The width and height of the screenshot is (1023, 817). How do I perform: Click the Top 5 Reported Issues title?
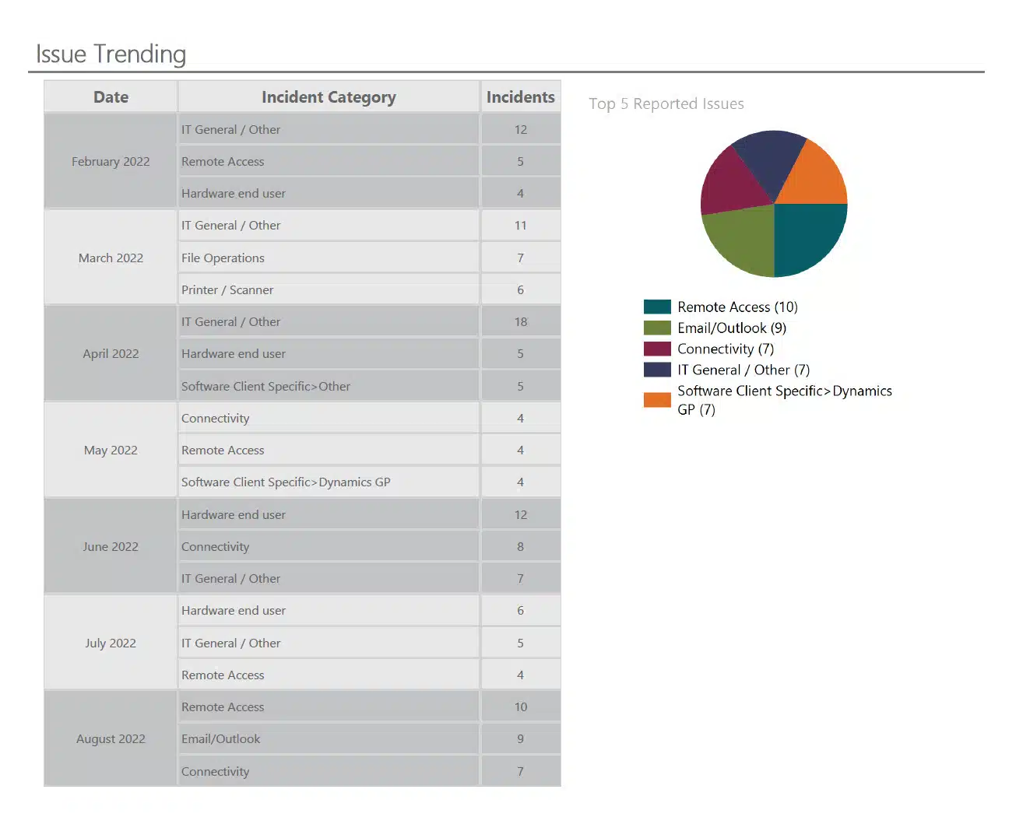click(666, 103)
